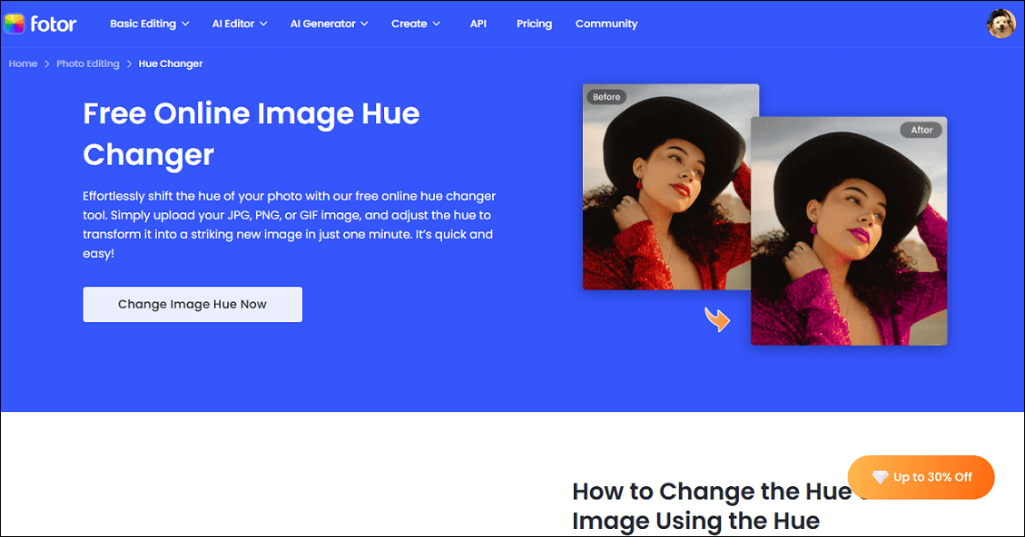Image resolution: width=1025 pixels, height=537 pixels.
Task: Select the After label badge
Action: (x=922, y=130)
